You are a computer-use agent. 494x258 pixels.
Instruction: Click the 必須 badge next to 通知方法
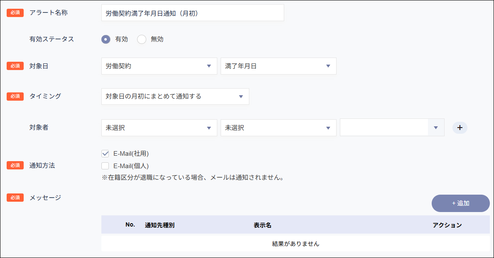tap(15, 165)
